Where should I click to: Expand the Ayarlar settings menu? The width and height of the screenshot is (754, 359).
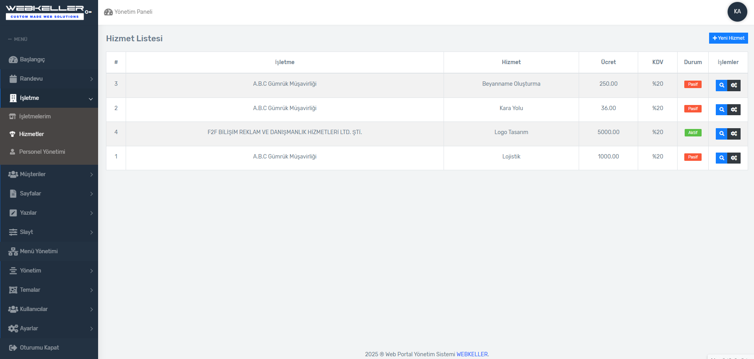pos(49,328)
